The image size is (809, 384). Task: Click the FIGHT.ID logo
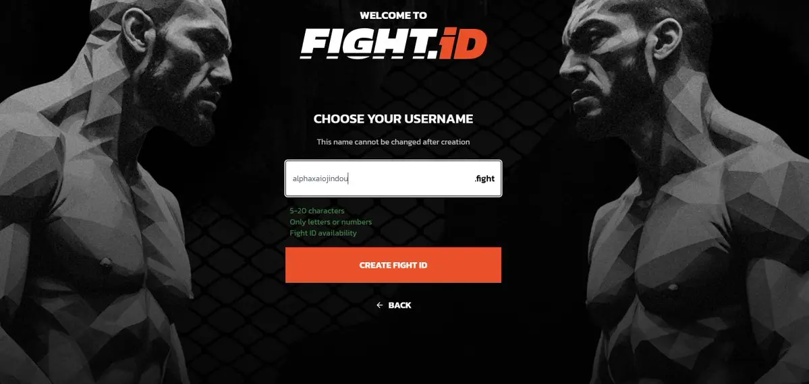pos(393,44)
